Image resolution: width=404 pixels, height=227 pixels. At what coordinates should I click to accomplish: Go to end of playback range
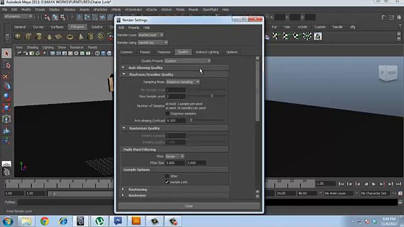click(x=398, y=183)
